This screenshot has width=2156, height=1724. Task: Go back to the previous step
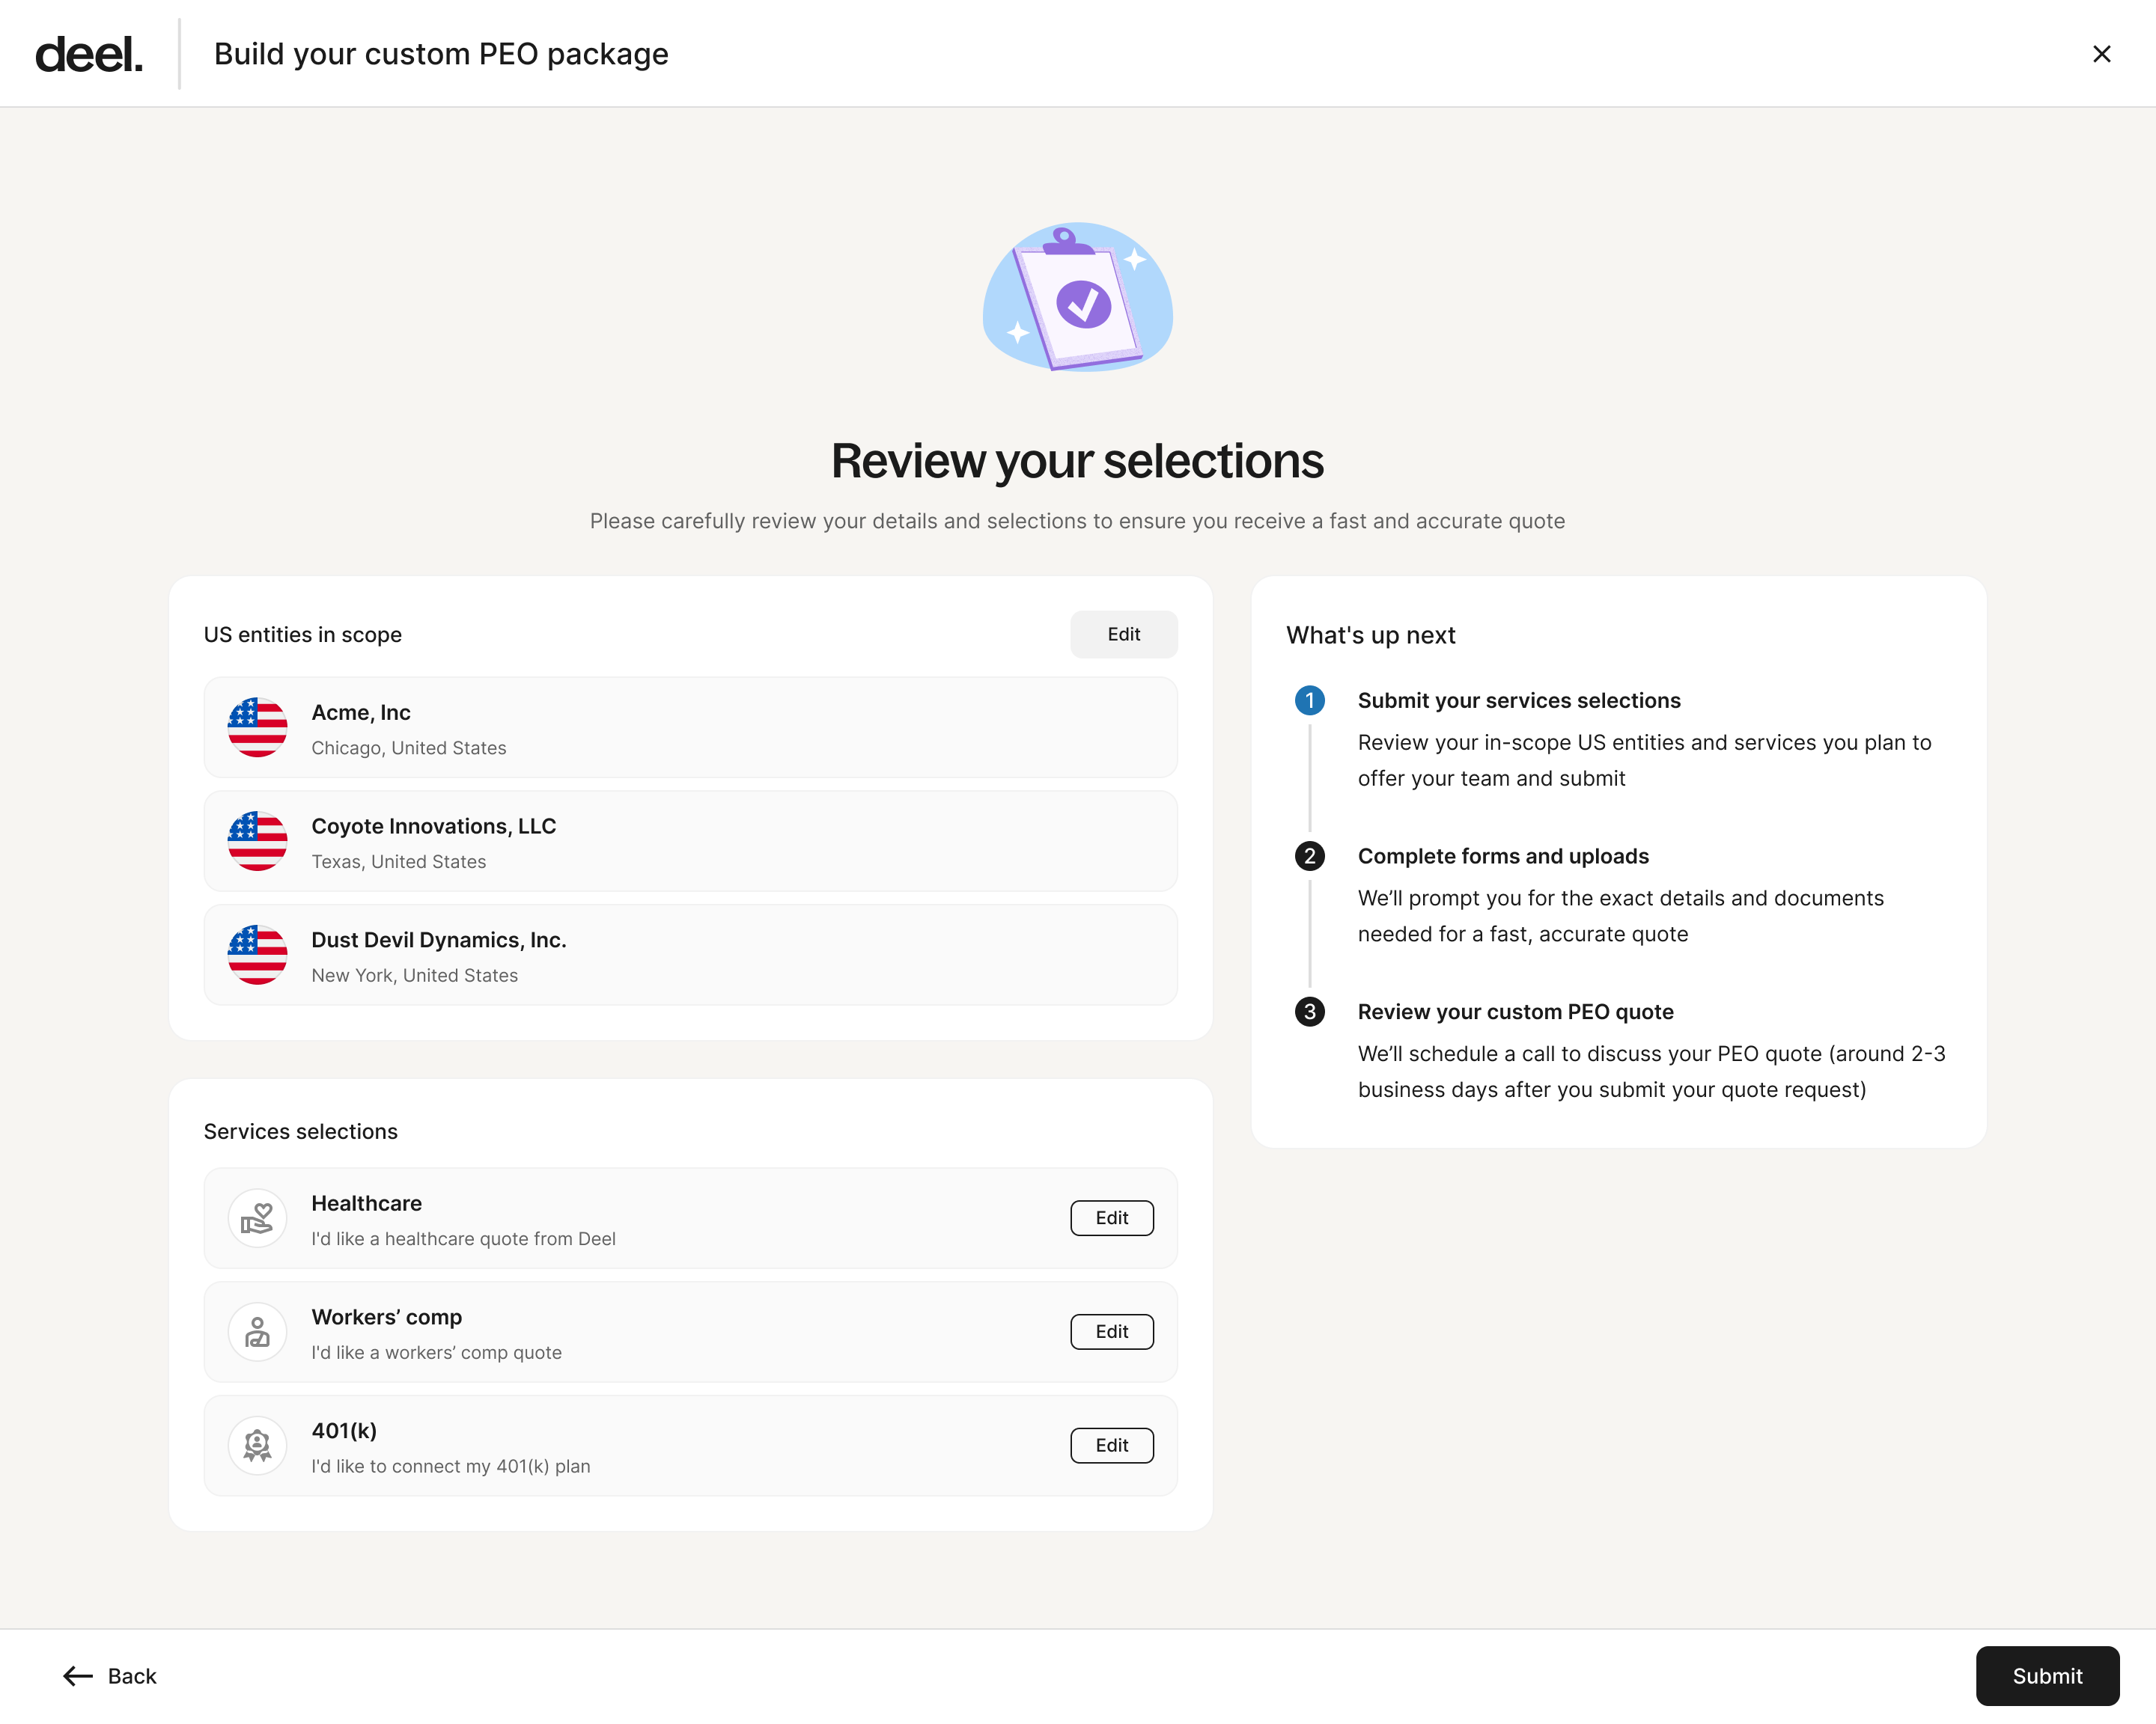110,1676
